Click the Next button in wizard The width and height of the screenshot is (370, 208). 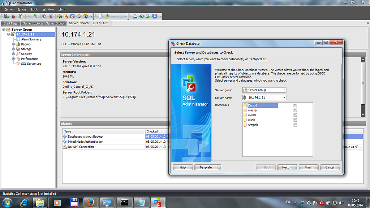tap(287, 167)
